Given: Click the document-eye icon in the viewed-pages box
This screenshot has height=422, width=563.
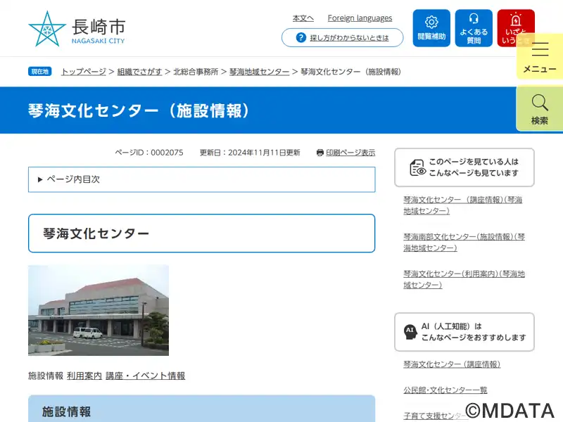Looking at the screenshot, I should tap(417, 167).
